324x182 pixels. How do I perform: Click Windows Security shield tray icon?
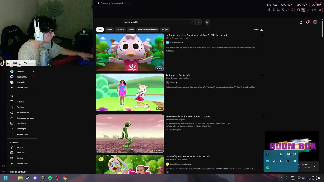tap(267, 161)
